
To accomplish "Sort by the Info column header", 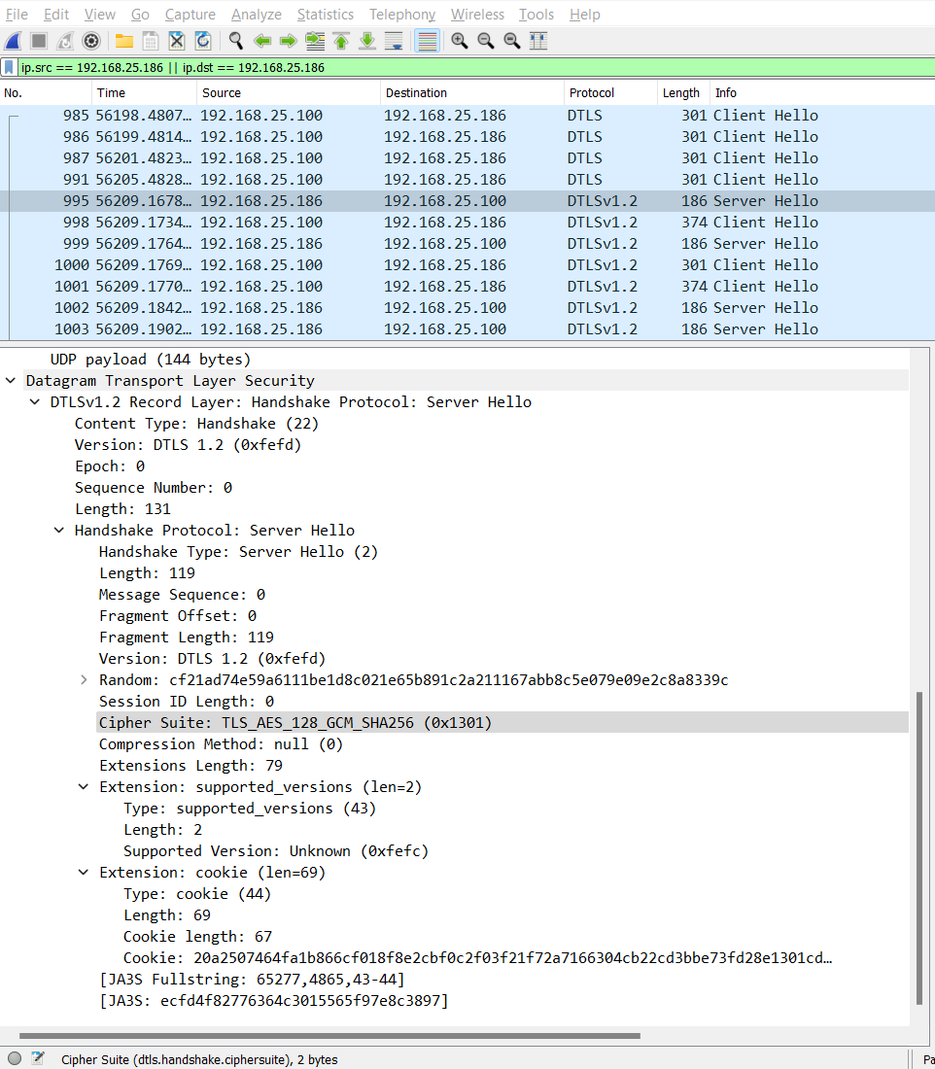I will pos(822,92).
